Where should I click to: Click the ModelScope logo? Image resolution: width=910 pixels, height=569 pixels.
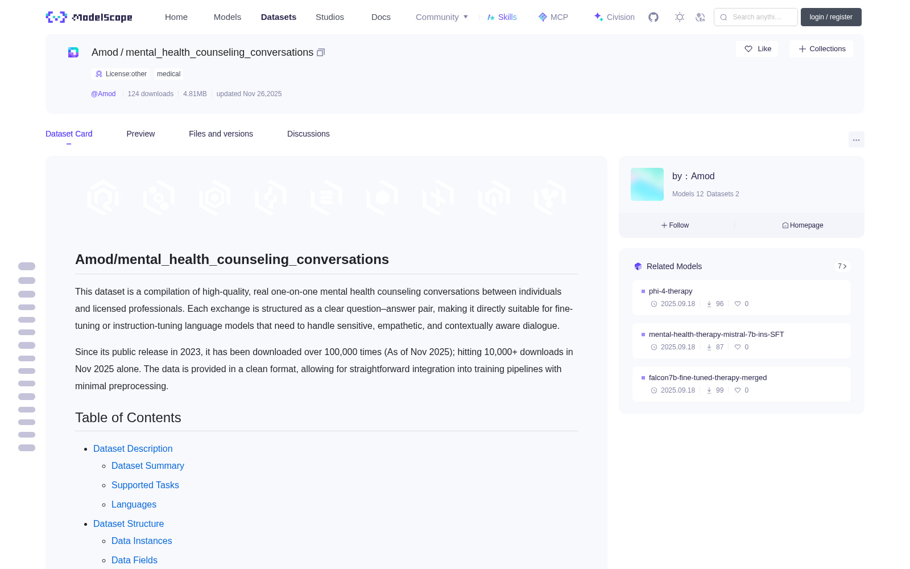(x=89, y=17)
